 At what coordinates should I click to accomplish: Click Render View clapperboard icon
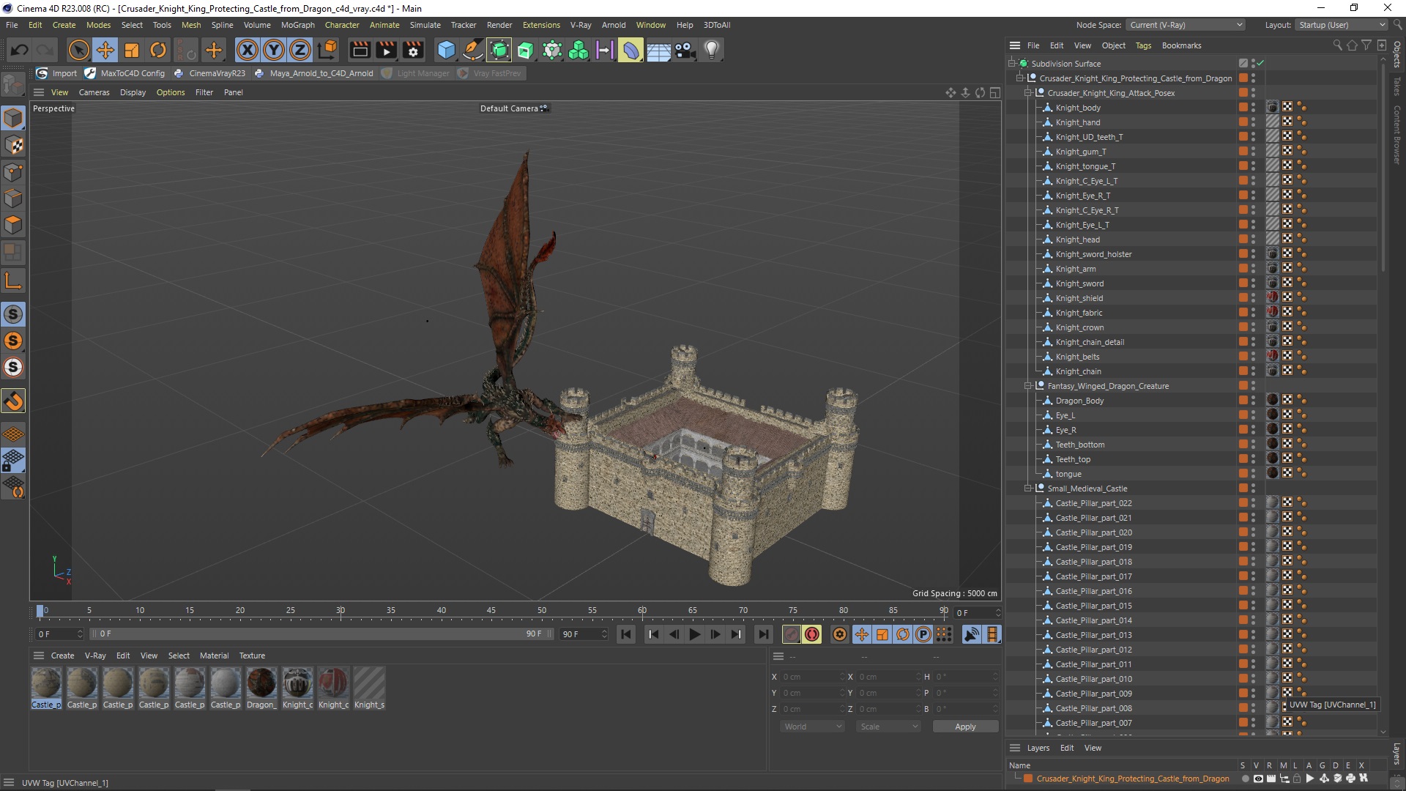coord(360,50)
